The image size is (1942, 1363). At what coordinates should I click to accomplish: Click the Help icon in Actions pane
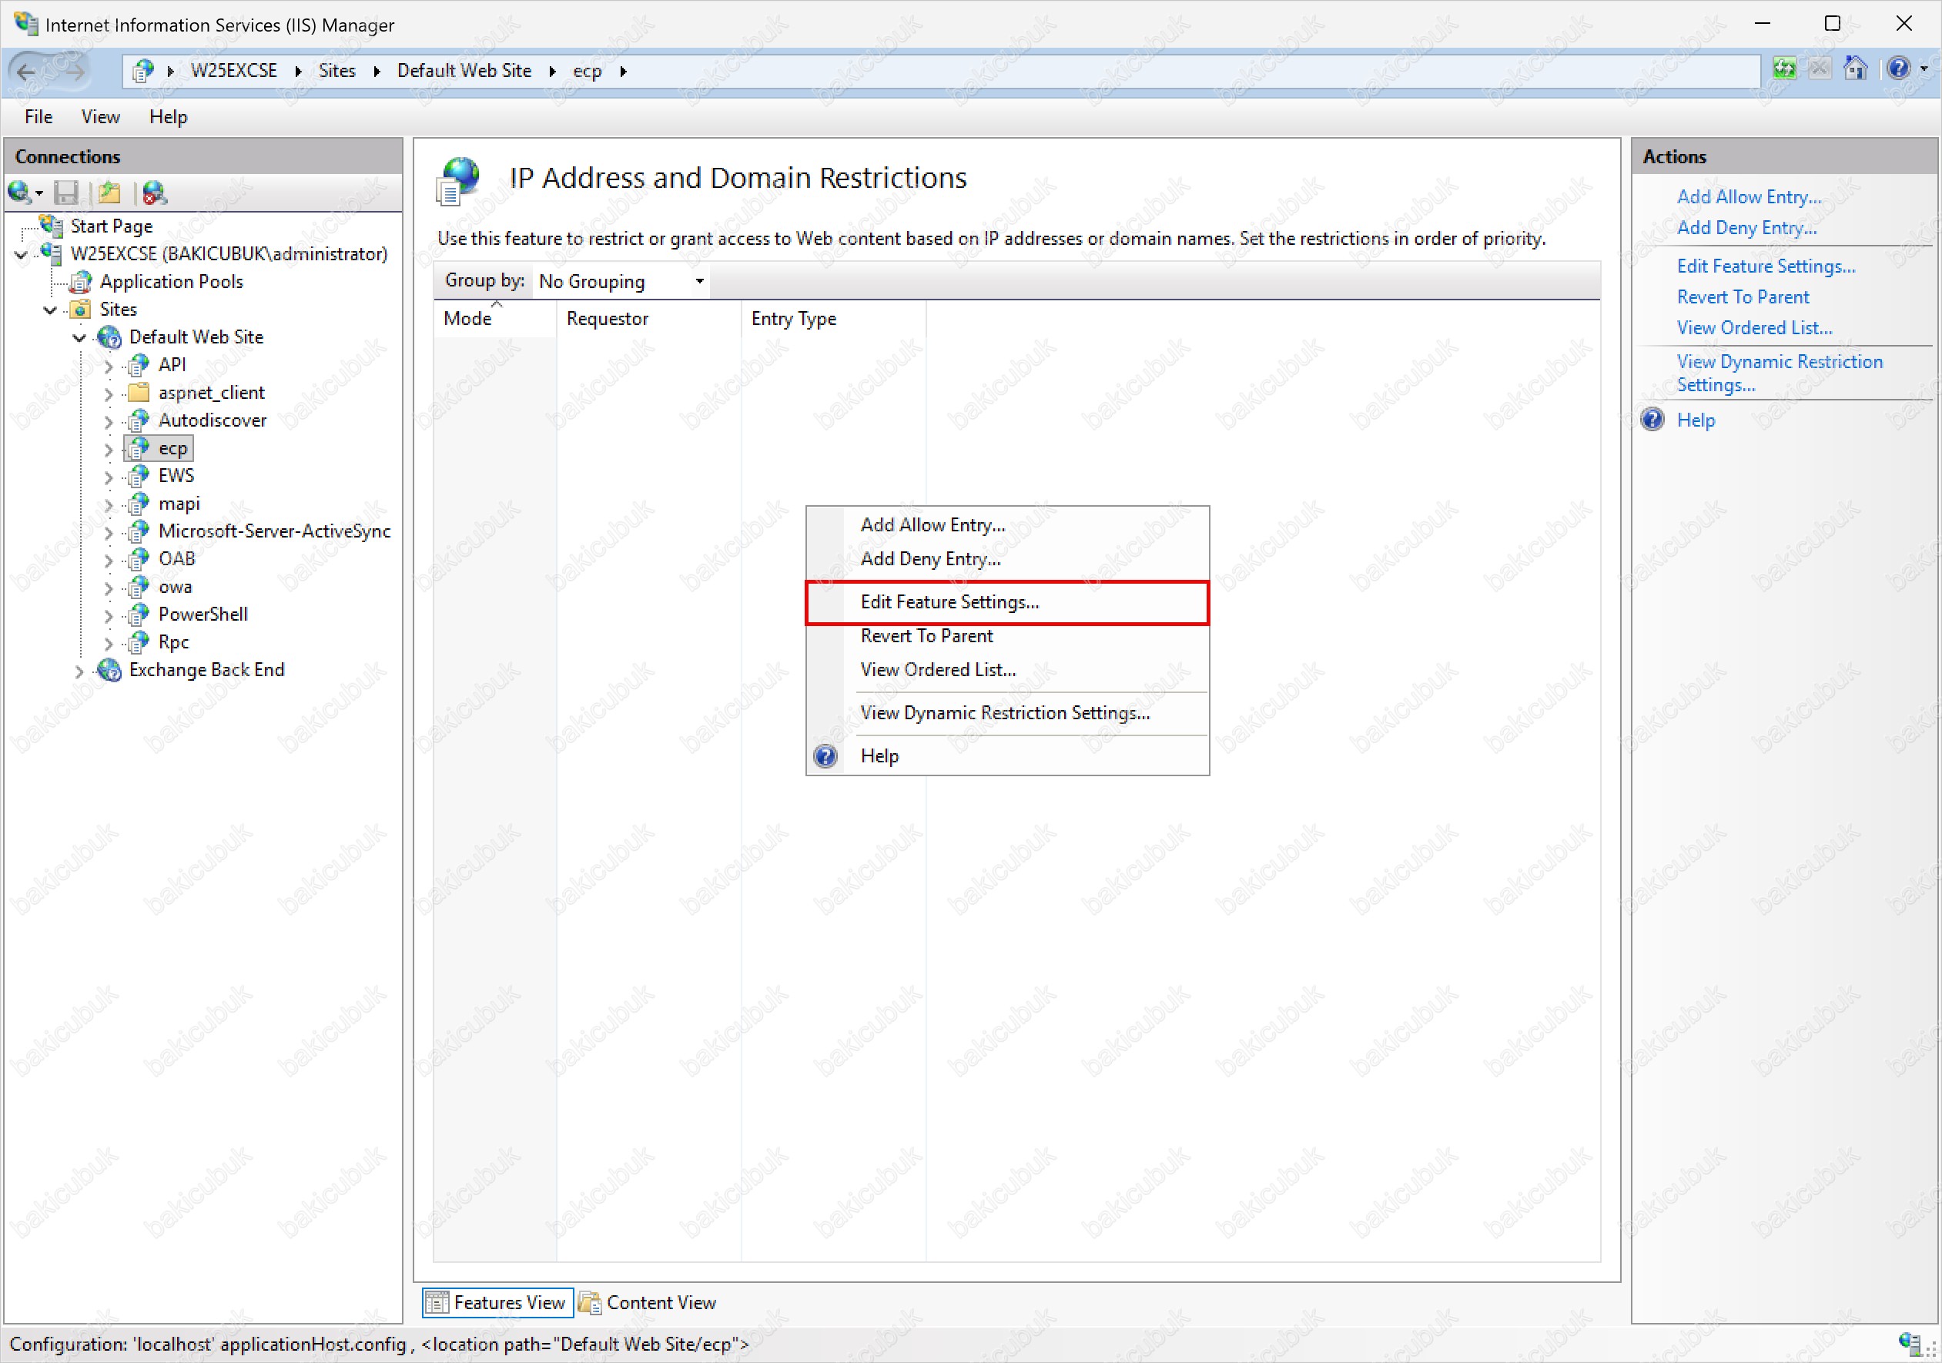pyautogui.click(x=1652, y=420)
